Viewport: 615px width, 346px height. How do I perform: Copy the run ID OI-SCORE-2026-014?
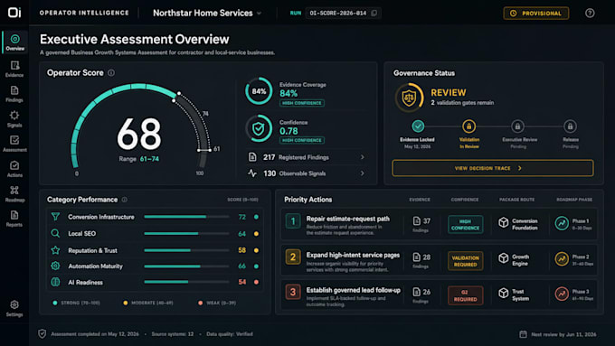point(374,13)
